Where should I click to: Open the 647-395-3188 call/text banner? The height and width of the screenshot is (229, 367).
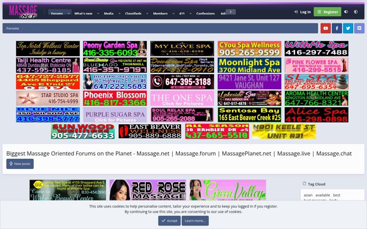(182, 82)
